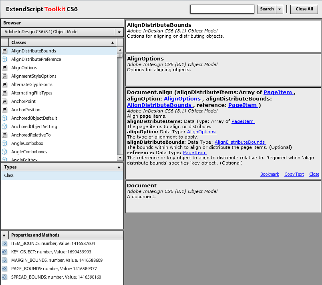This screenshot has height=285, width=322.
Task: Select AnchoredObjectDefault in the Classes list
Action: 59,118
